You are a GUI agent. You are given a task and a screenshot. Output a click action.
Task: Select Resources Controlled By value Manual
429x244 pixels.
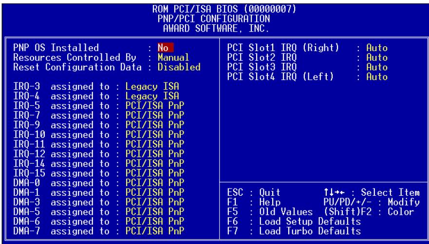pyautogui.click(x=173, y=57)
